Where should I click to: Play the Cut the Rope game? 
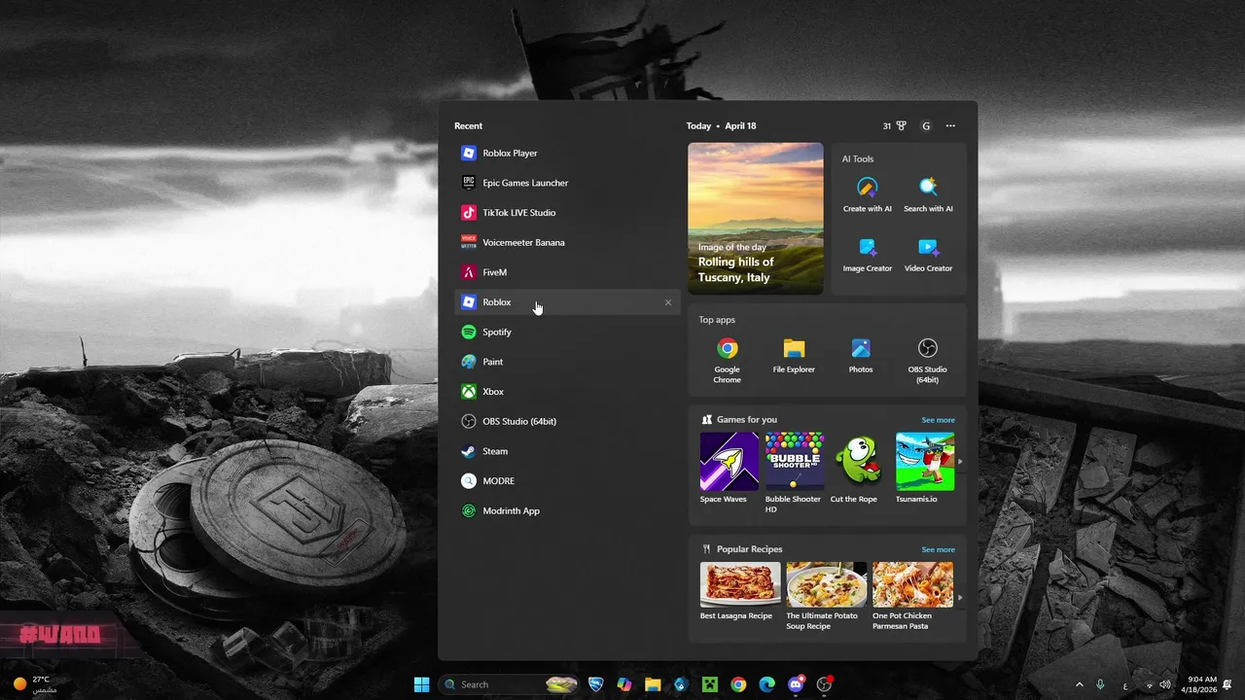coord(859,469)
